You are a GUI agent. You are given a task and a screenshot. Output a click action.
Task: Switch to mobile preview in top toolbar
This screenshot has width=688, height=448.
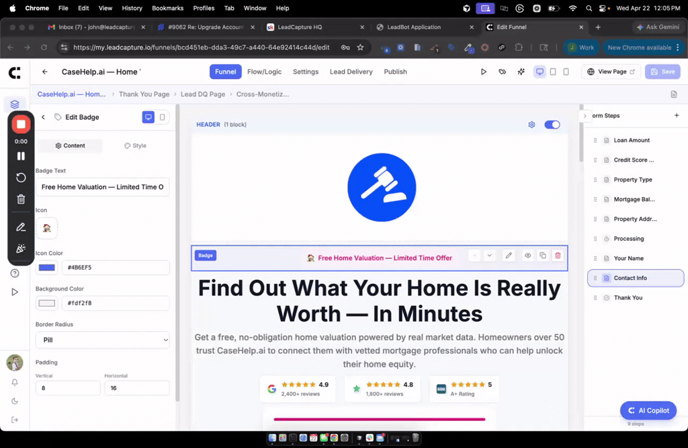566,71
